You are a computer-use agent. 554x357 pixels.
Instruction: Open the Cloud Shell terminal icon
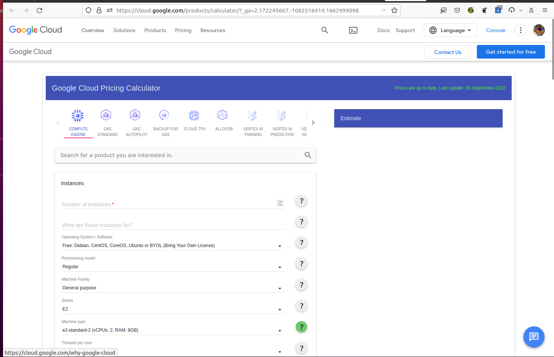pyautogui.click(x=353, y=30)
